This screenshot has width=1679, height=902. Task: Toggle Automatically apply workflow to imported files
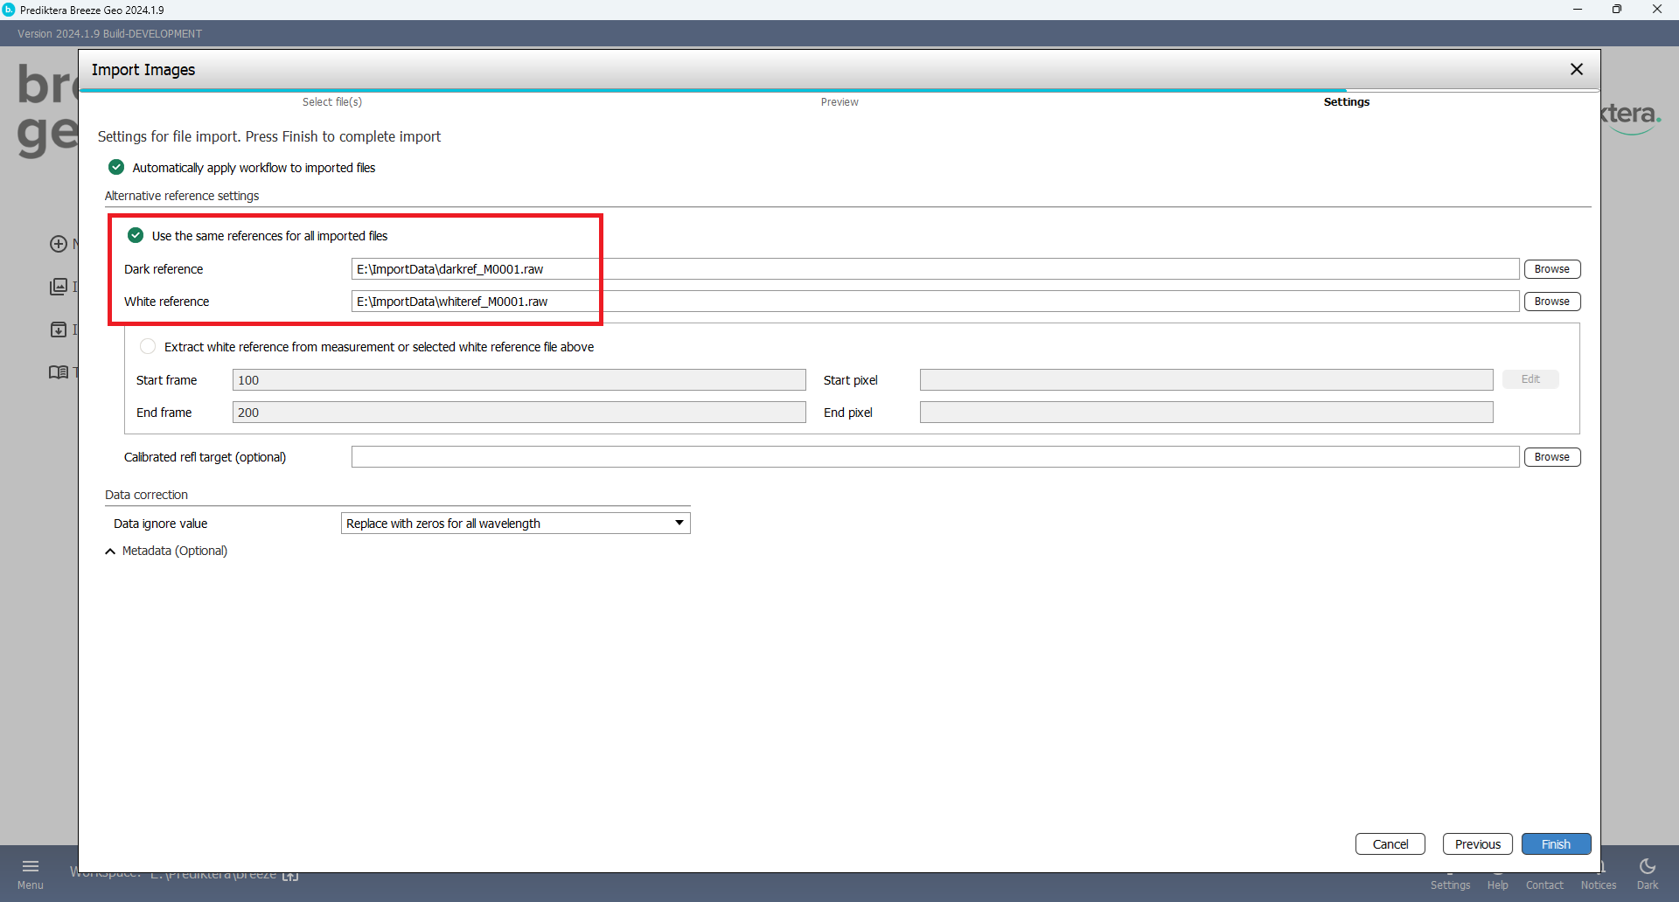click(116, 167)
